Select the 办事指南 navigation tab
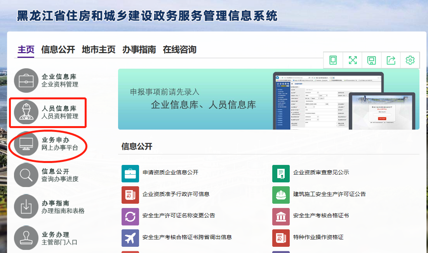Screen dimensions: 428x253 point(139,50)
